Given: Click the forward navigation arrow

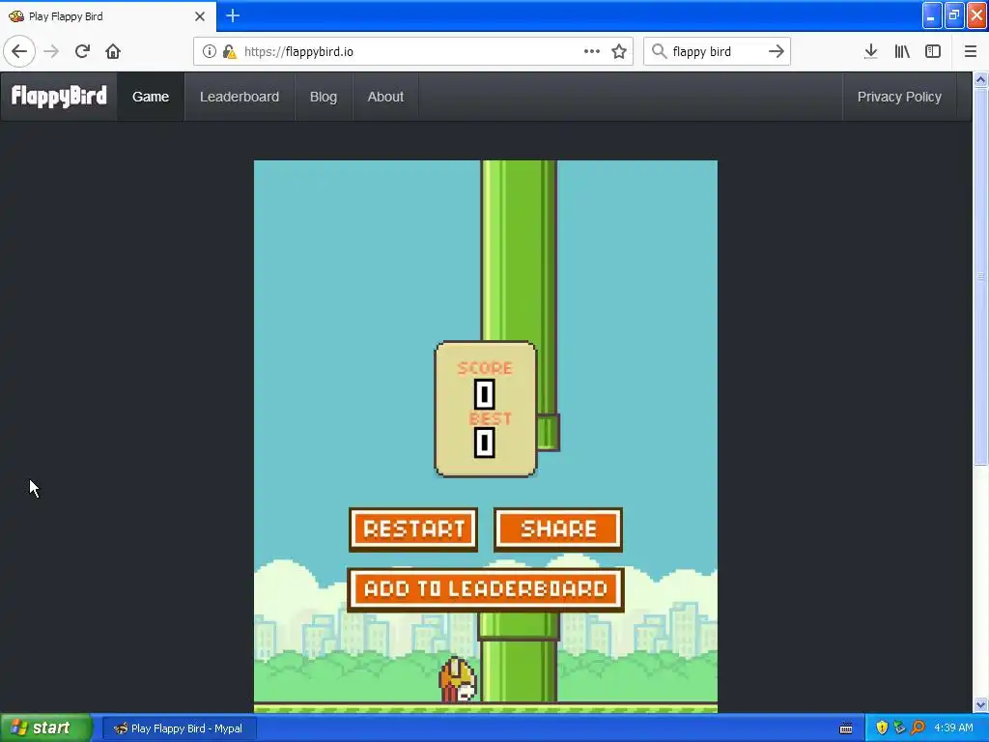Looking at the screenshot, I should tap(51, 51).
